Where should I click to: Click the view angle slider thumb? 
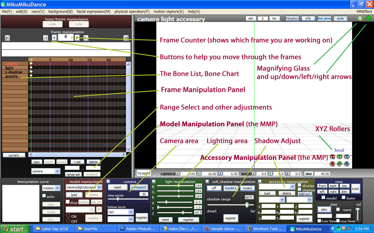click(118, 199)
